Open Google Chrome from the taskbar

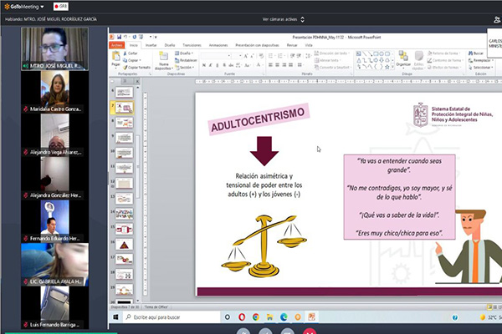(x=256, y=317)
